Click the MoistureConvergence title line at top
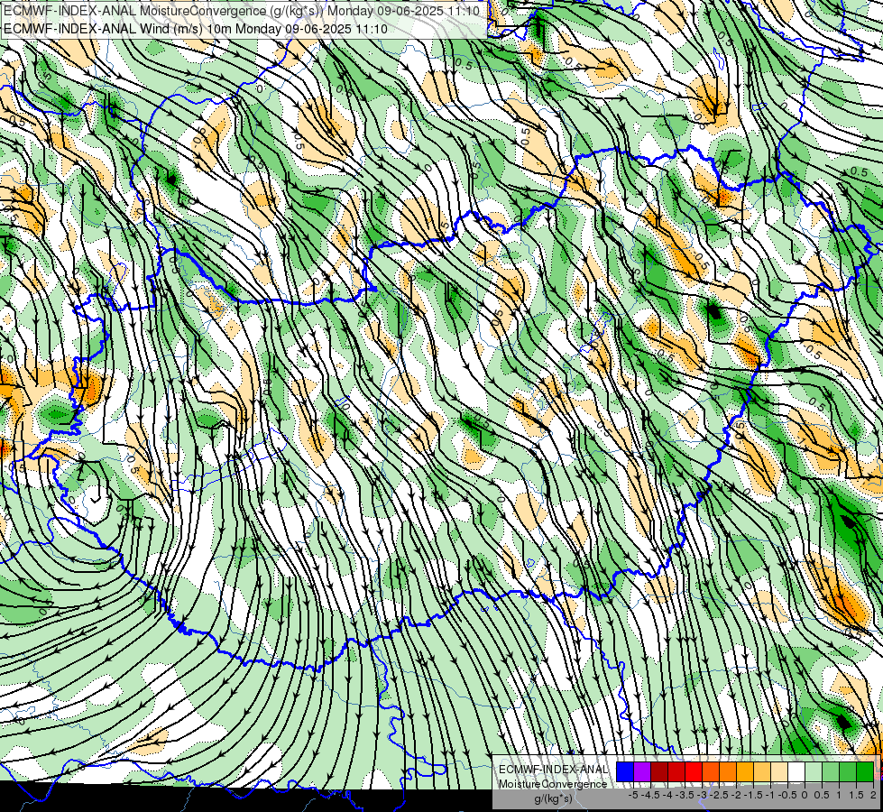 [x=242, y=11]
